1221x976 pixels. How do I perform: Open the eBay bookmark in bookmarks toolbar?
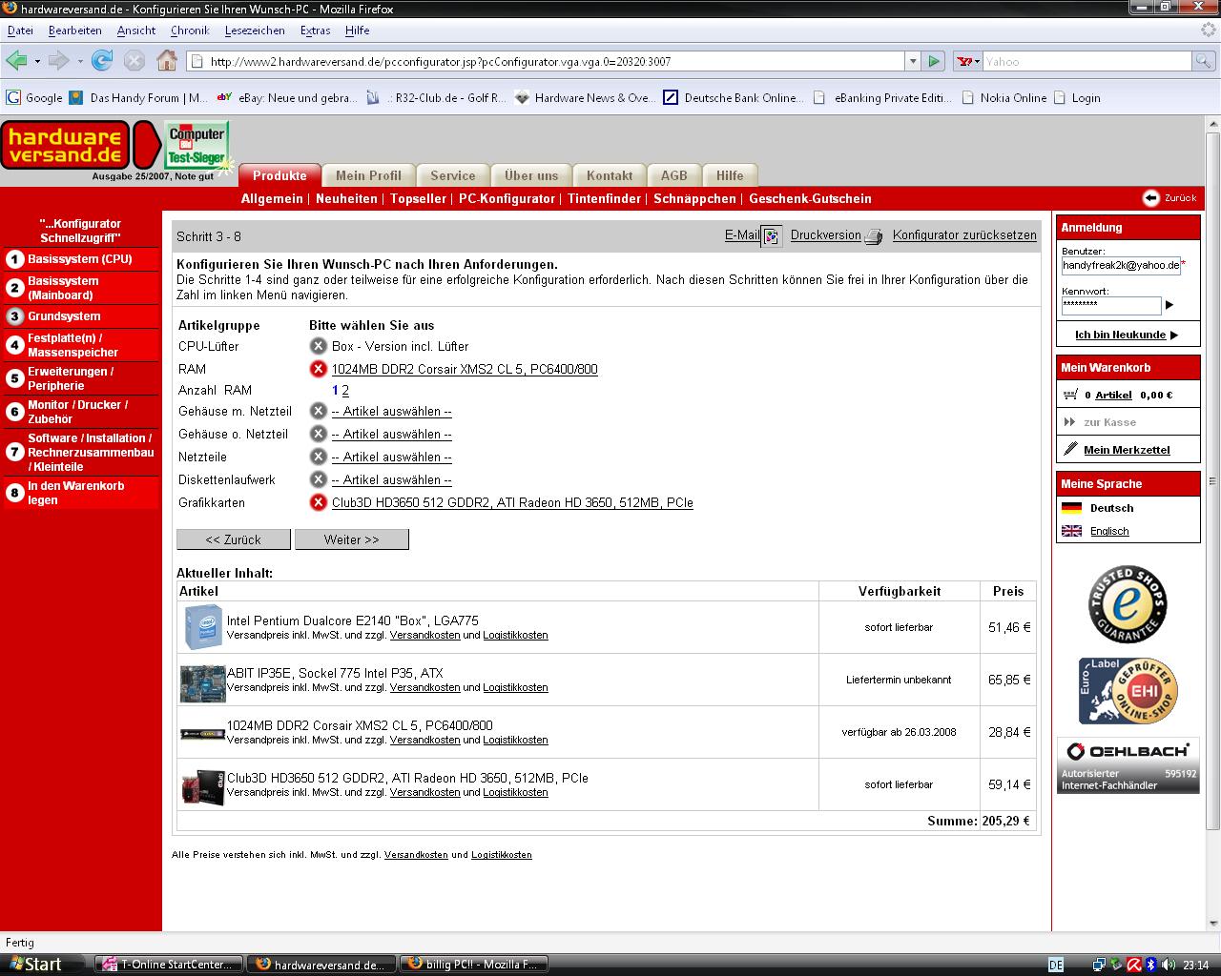[287, 97]
